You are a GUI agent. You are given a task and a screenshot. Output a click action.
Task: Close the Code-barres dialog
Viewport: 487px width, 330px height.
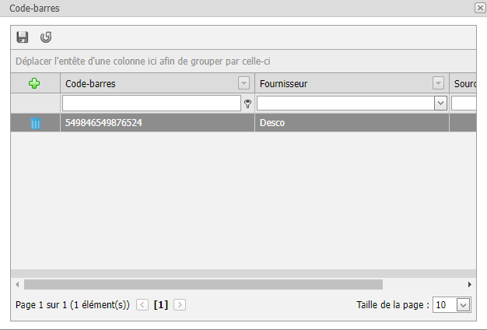click(480, 8)
